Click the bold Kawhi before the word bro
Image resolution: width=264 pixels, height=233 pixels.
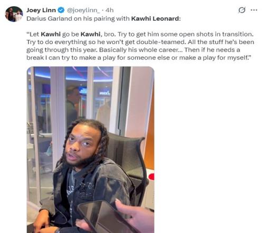(91, 34)
